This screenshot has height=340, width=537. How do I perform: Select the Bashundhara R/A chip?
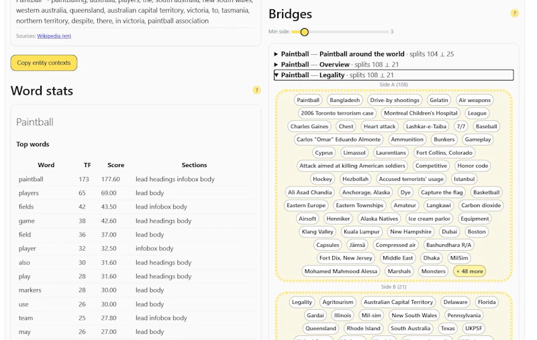(448, 245)
